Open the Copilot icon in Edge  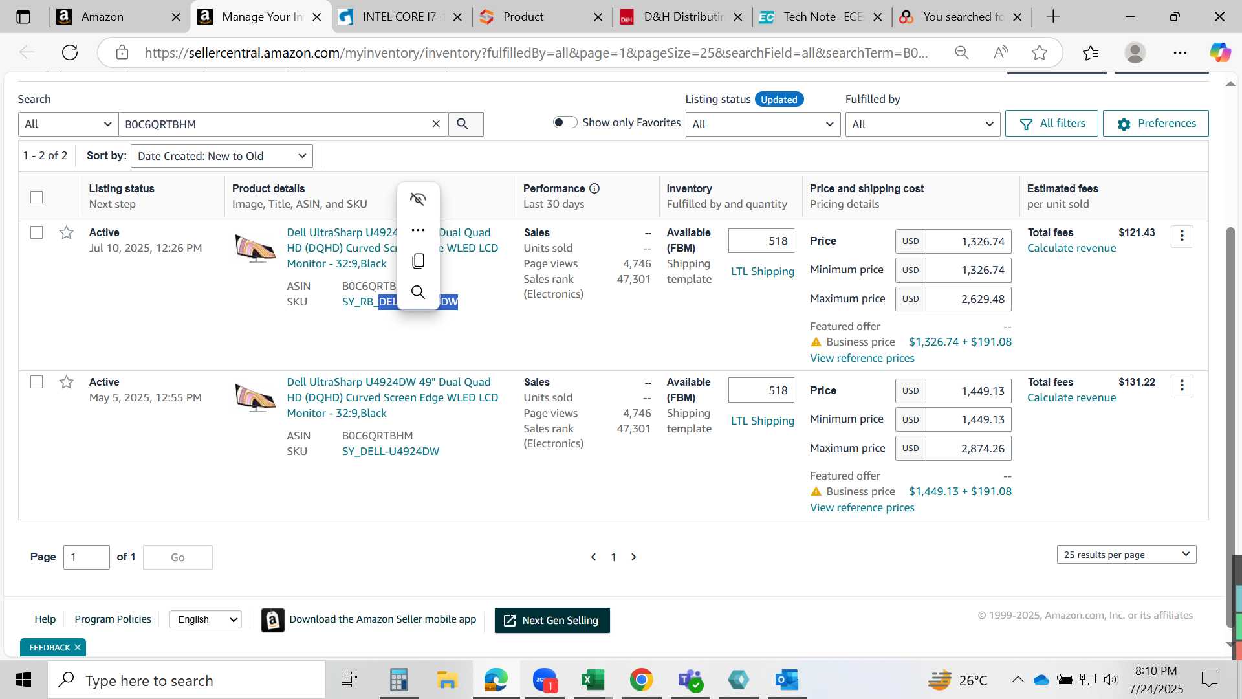(x=1220, y=52)
